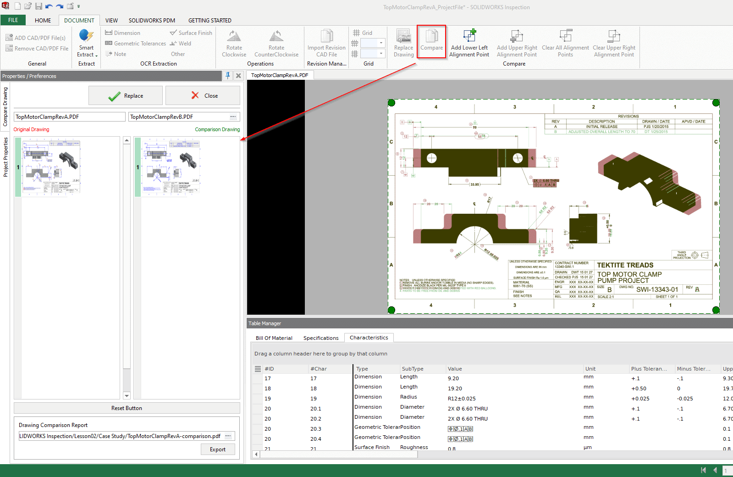Click Clear All Alignment Points icon
Image resolution: width=733 pixels, height=477 pixels.
point(565,36)
